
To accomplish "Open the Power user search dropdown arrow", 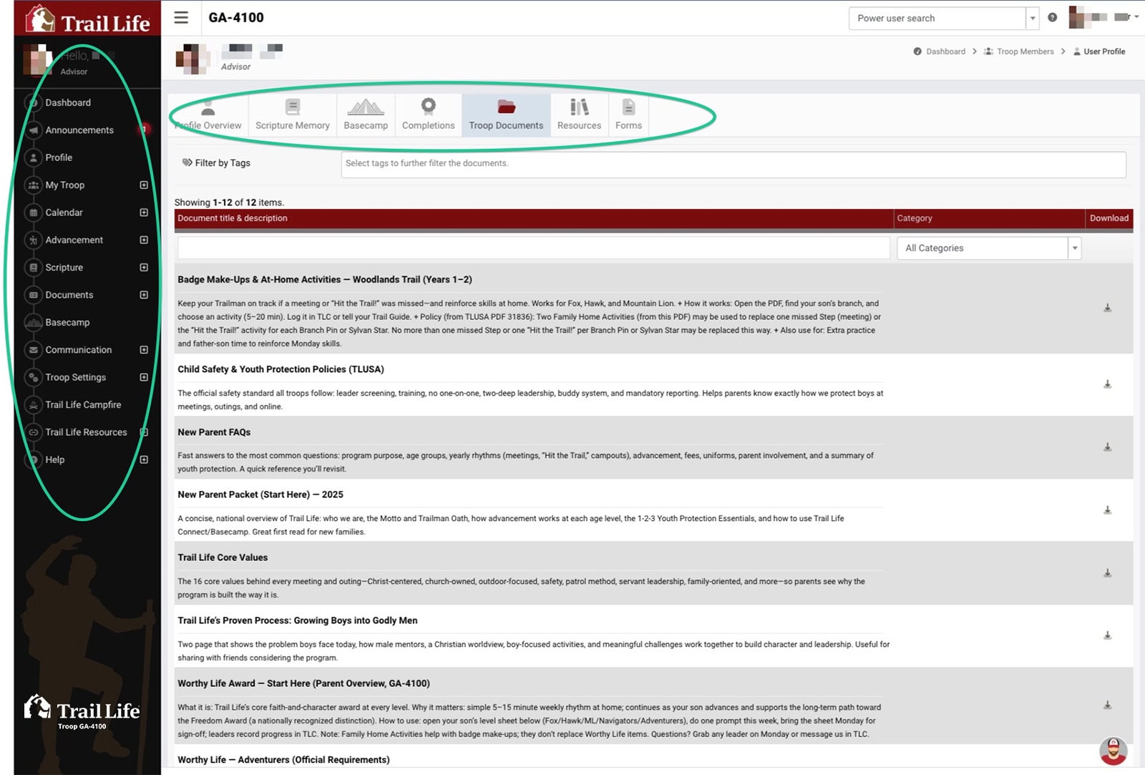I will [x=1032, y=19].
